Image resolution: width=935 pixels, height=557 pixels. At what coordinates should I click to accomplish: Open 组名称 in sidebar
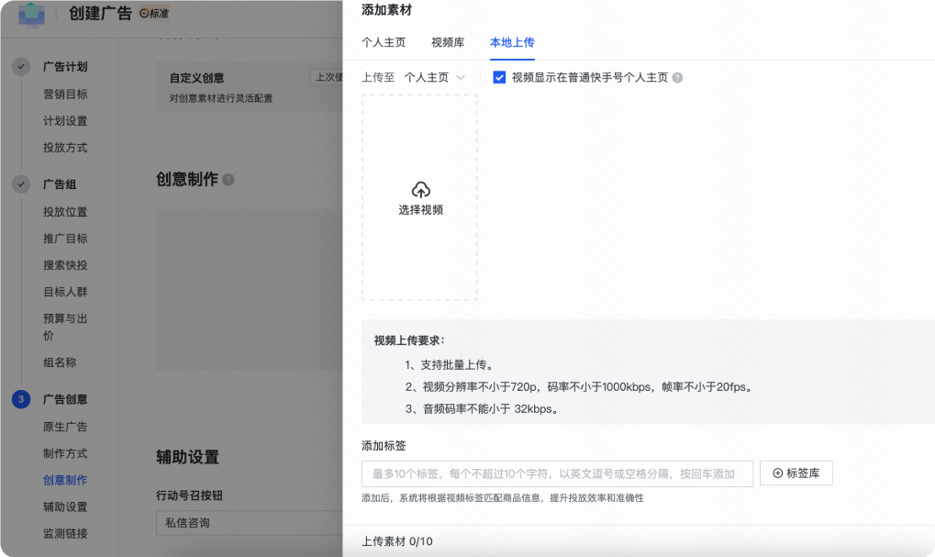point(60,362)
